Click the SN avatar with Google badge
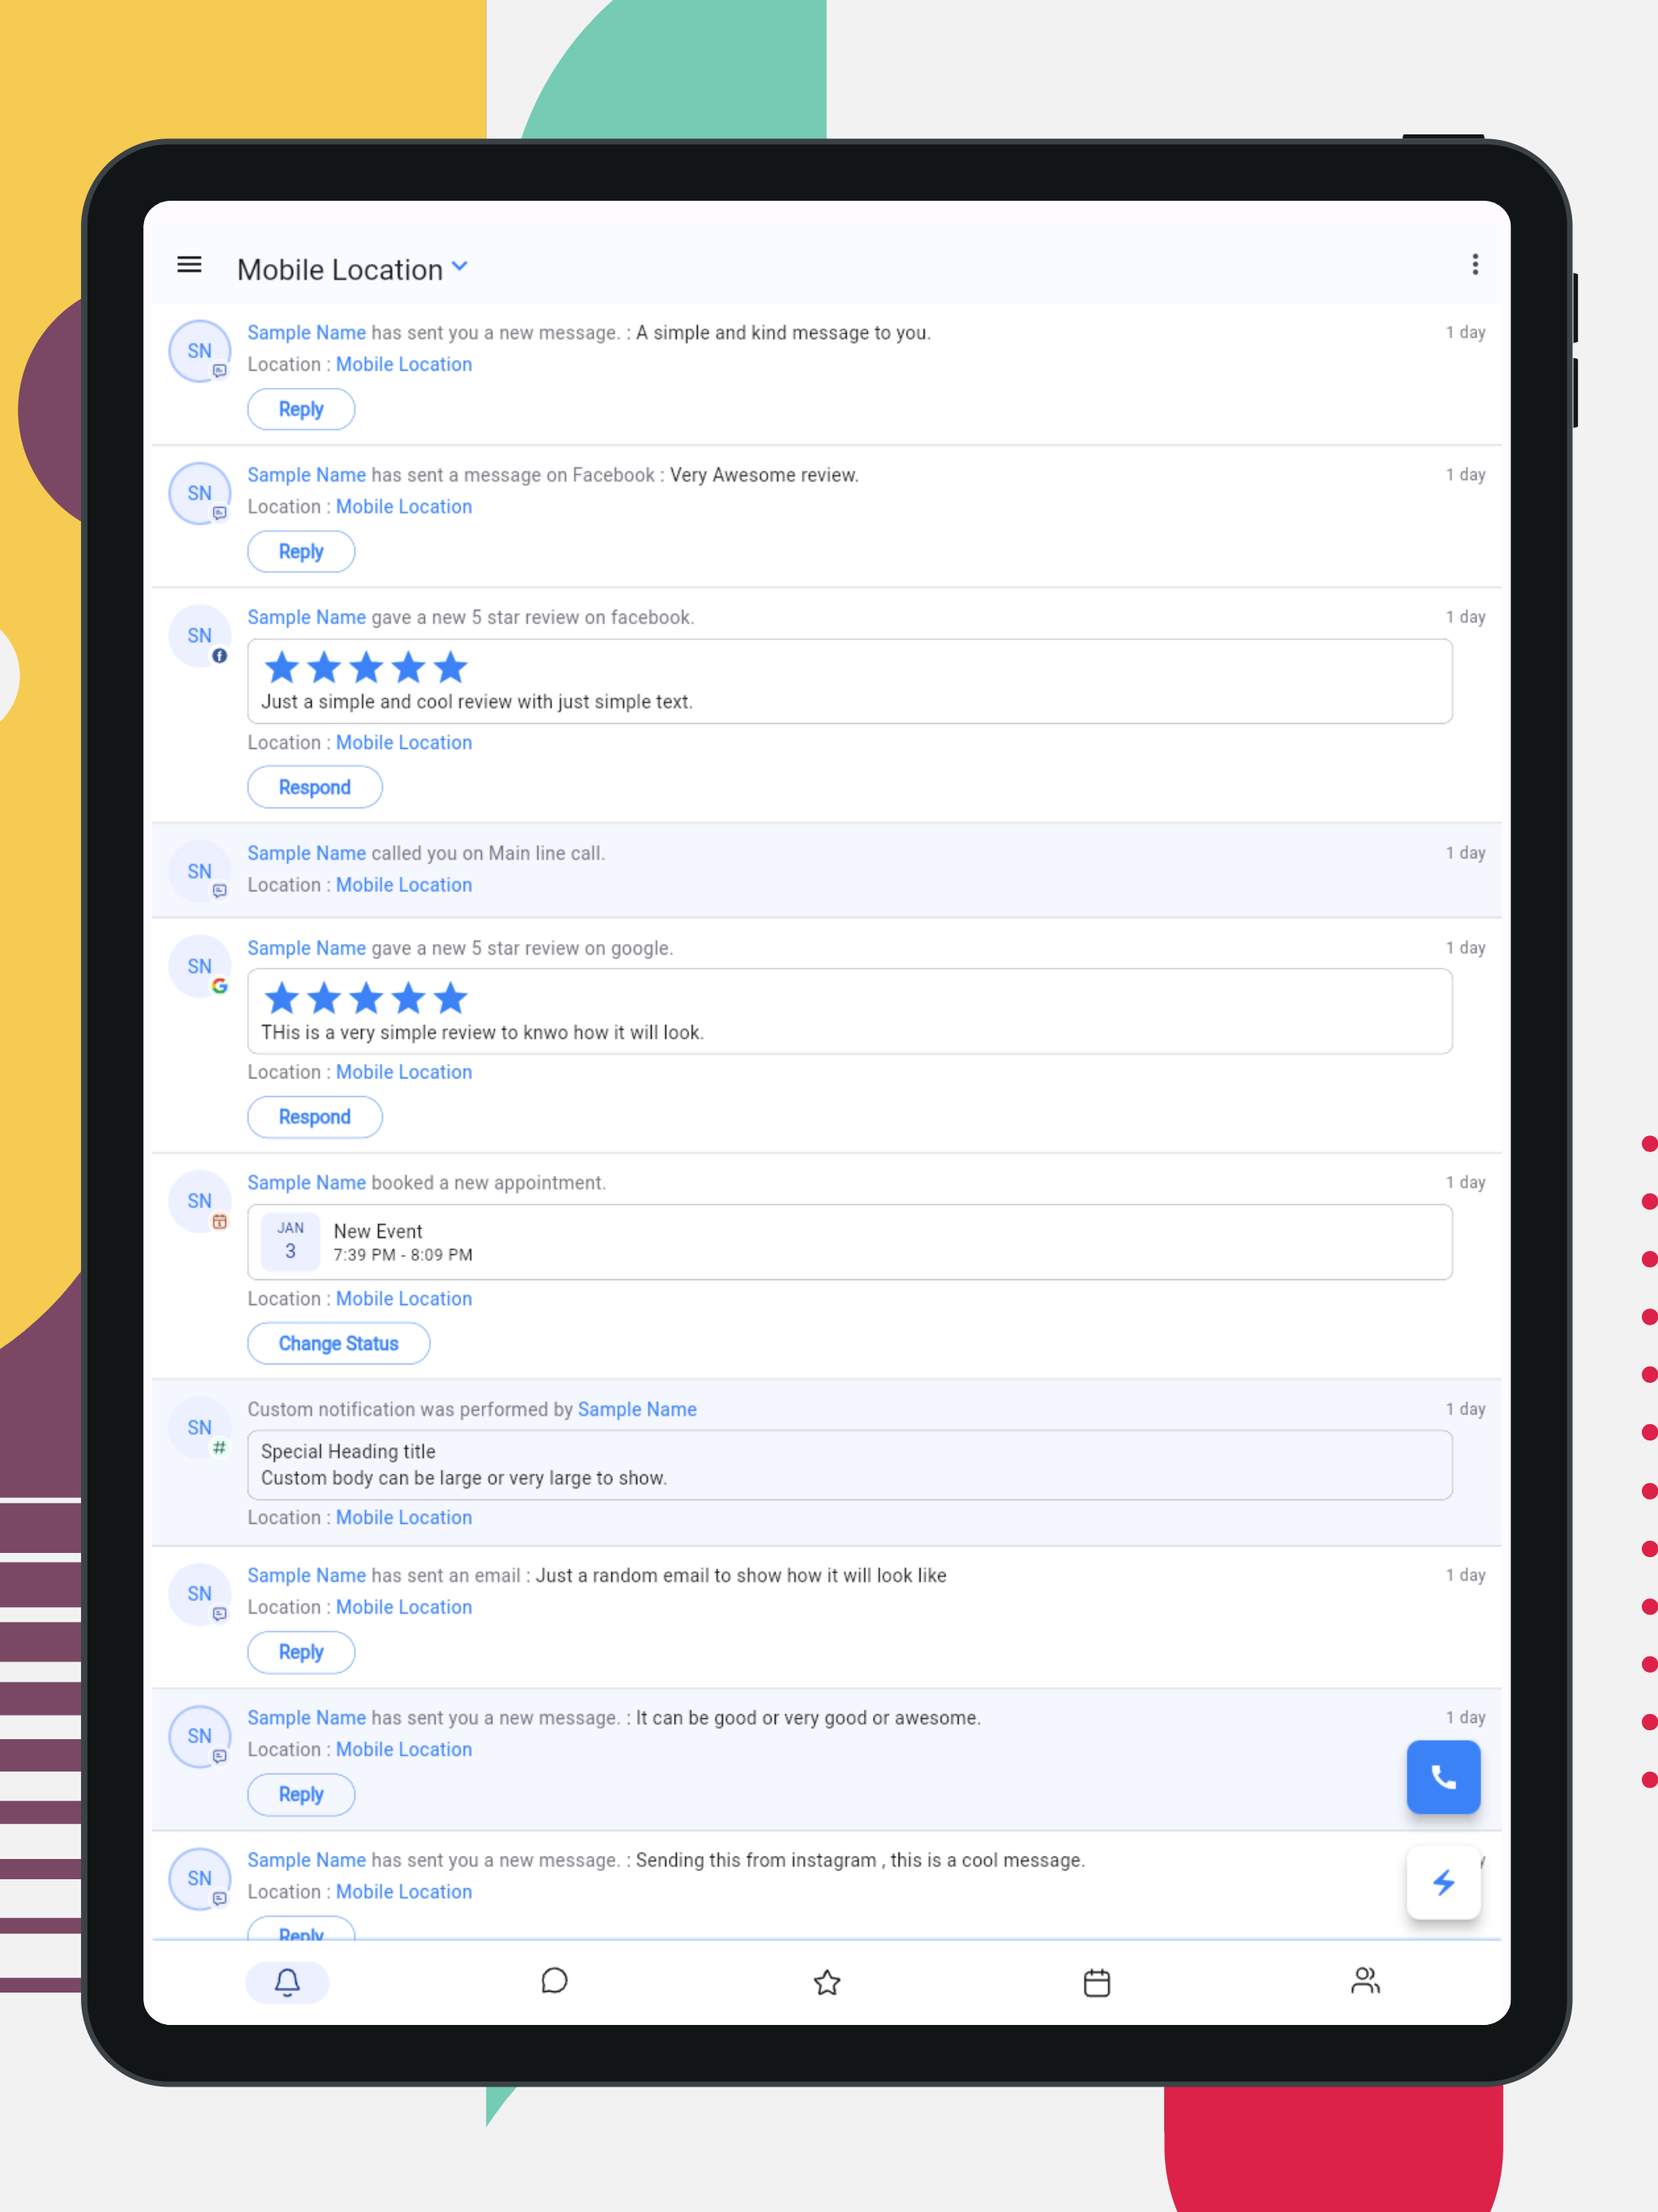 [x=200, y=966]
